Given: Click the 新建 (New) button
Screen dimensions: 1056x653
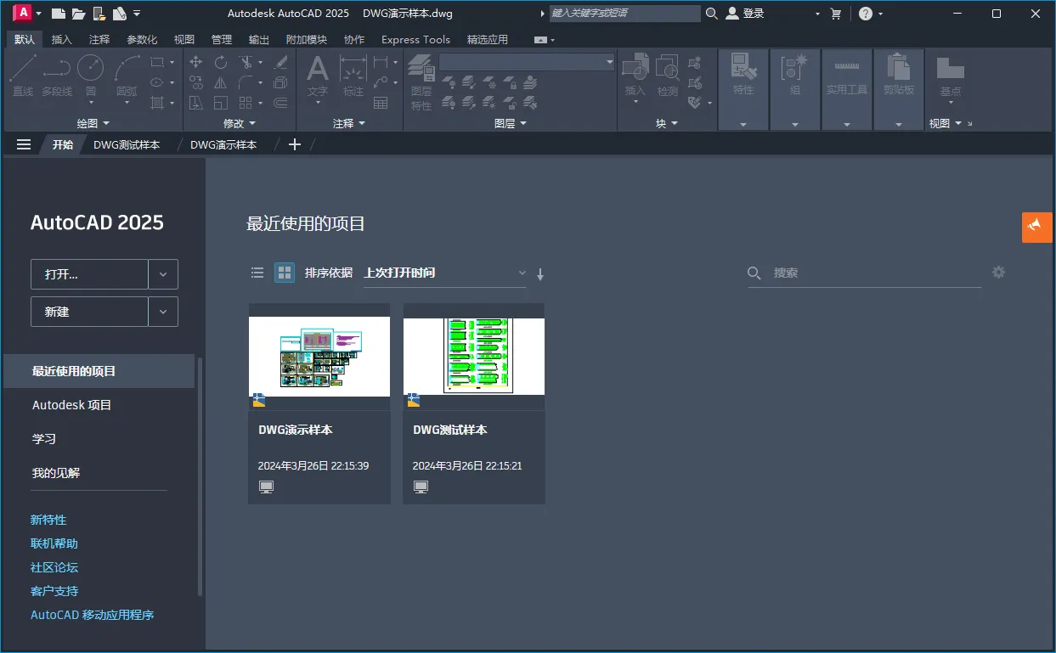Looking at the screenshot, I should [x=89, y=311].
